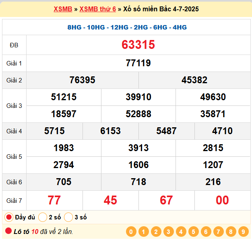The width and height of the screenshot is (252, 240).
Task: Click the Giải 2 row label
Action: tap(14, 80)
